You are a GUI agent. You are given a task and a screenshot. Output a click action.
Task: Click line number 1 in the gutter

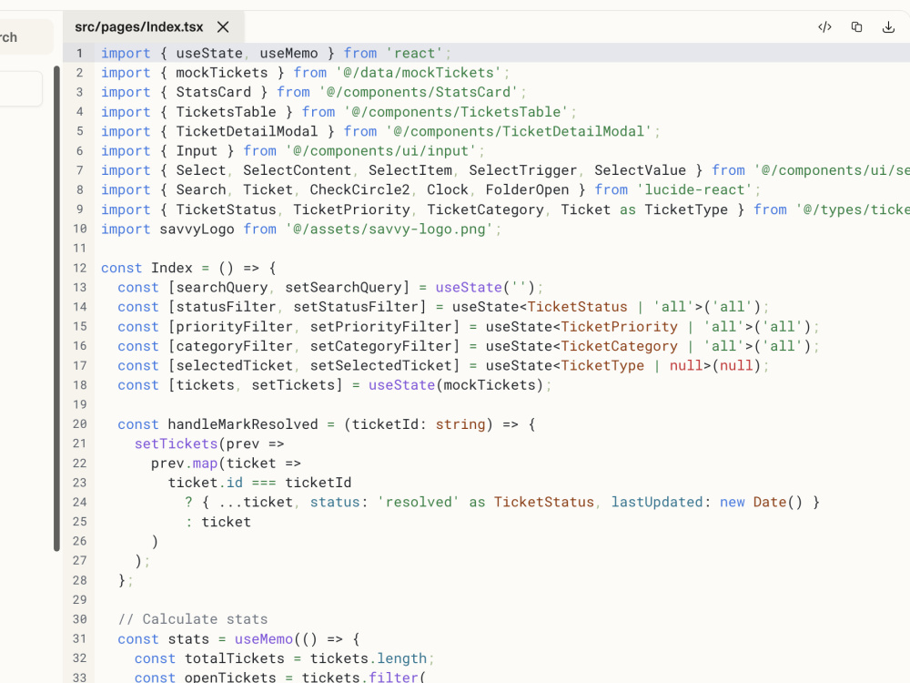[79, 54]
